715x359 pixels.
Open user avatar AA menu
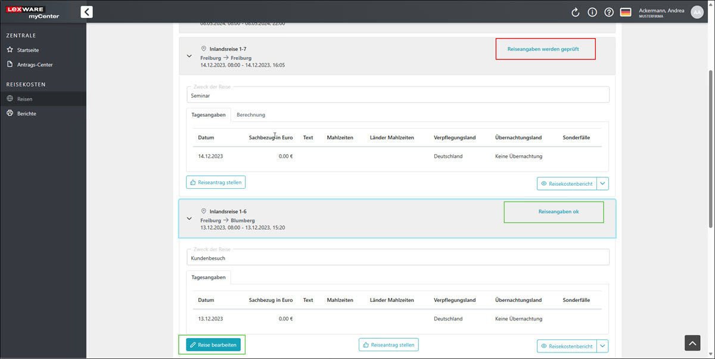[697, 12]
